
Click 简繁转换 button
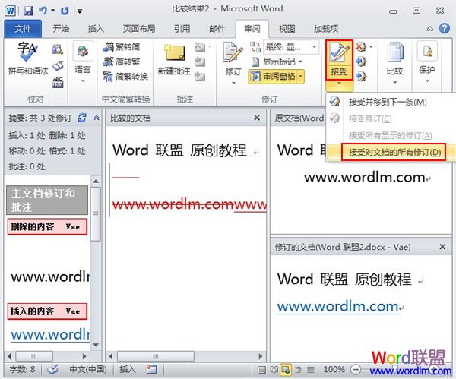pyautogui.click(x=126, y=77)
